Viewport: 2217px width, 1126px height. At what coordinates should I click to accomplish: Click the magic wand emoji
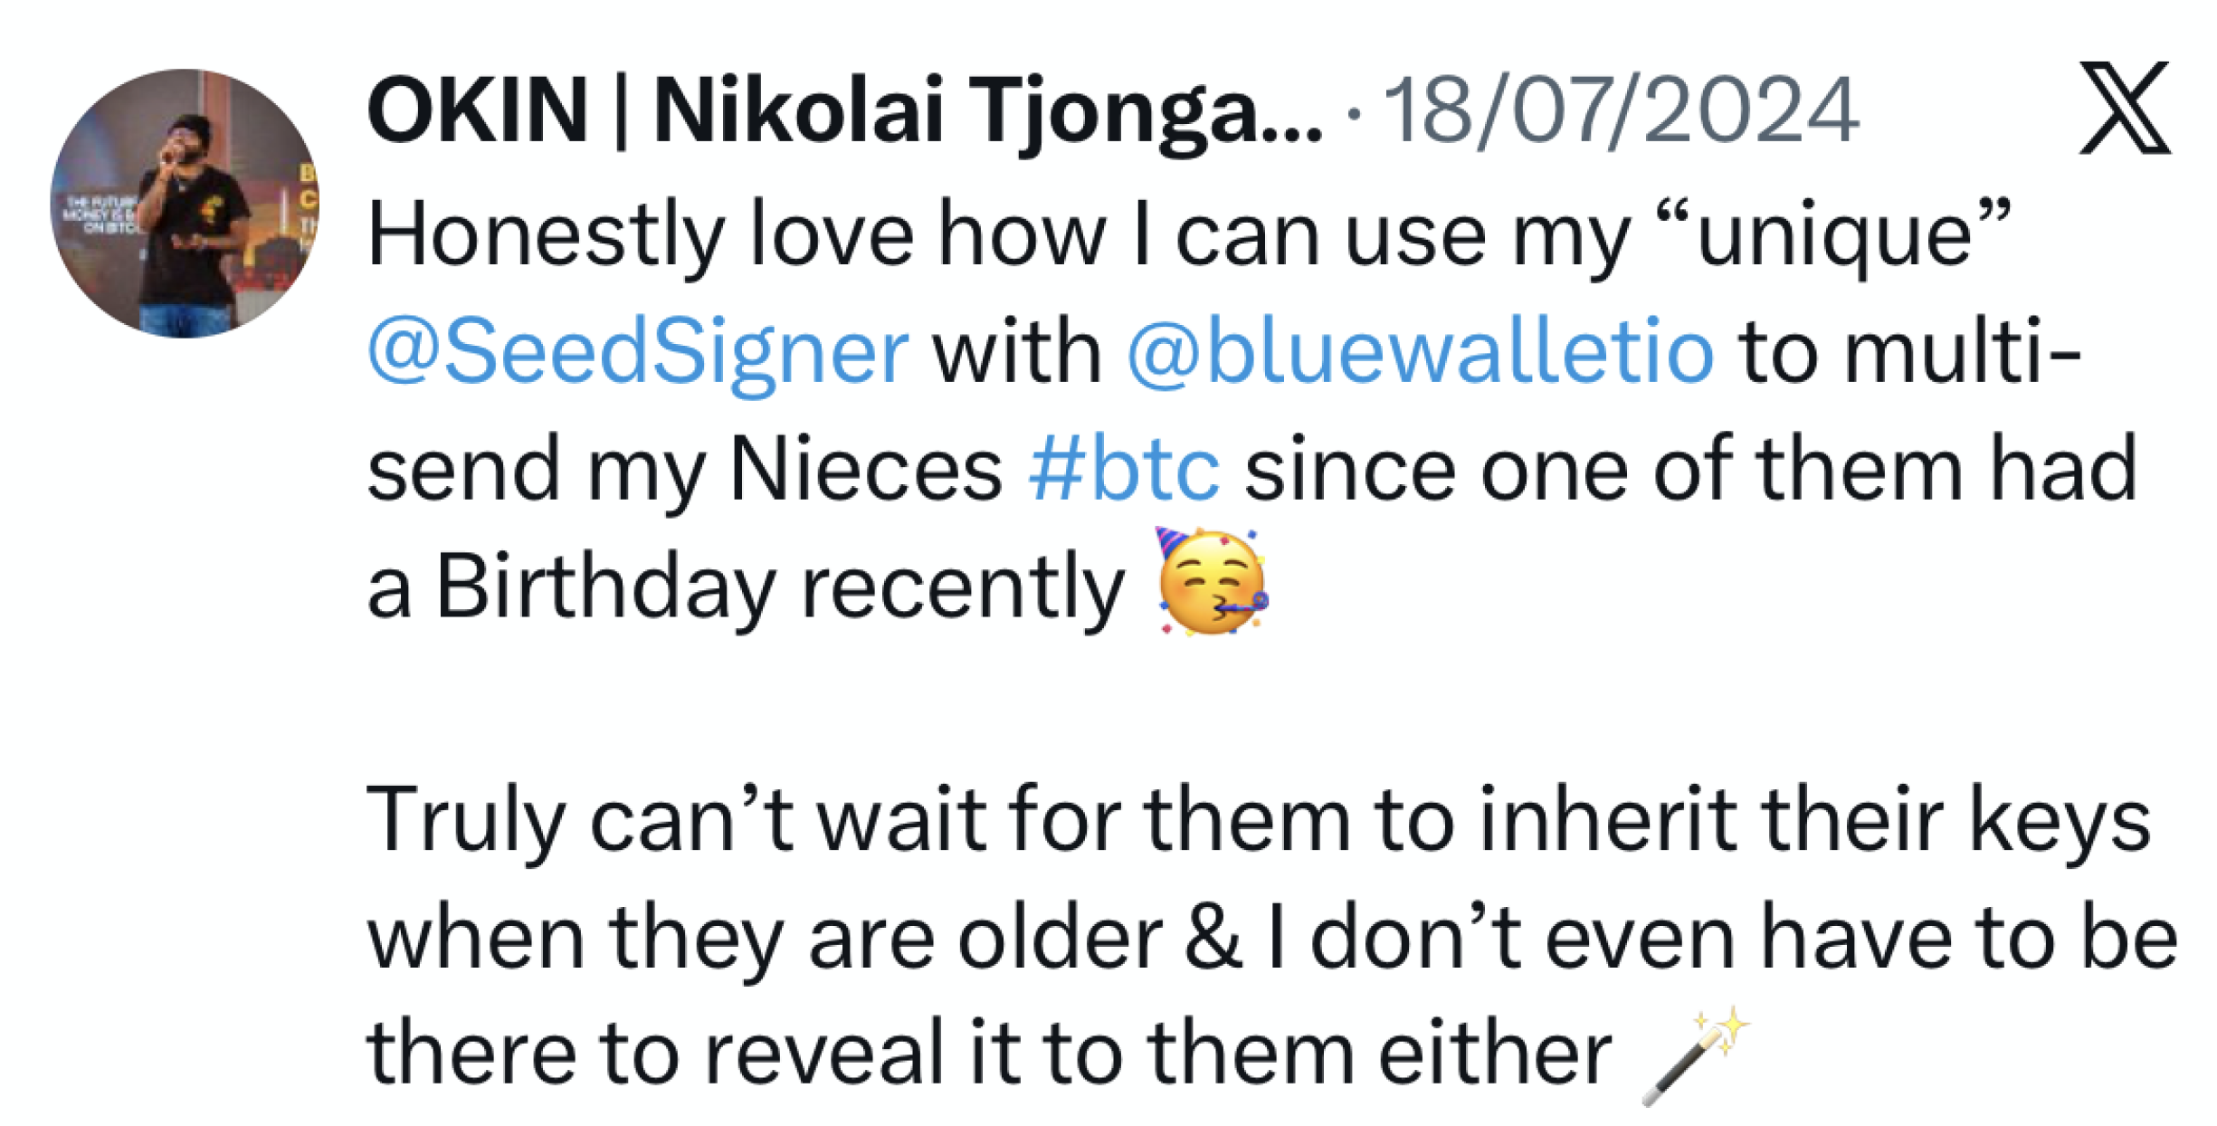(1695, 1055)
